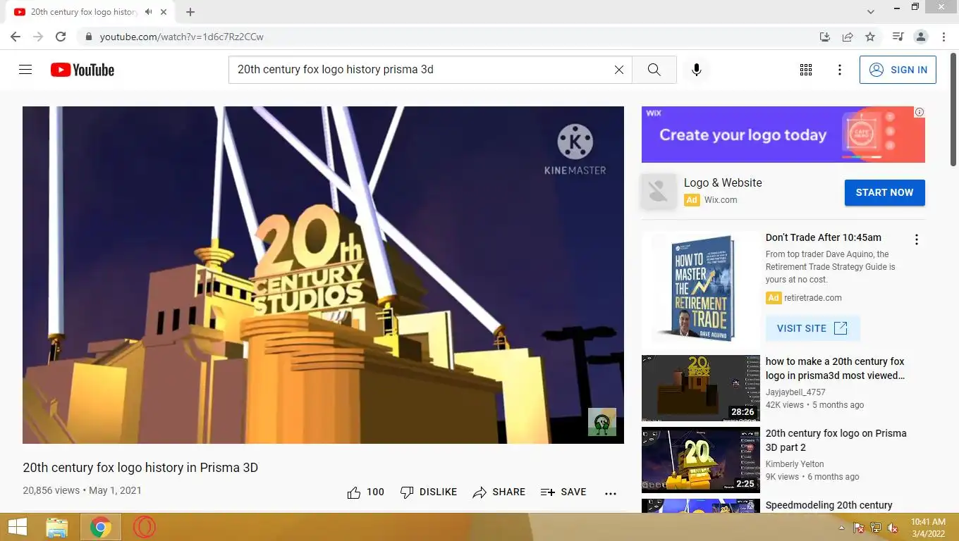Open '20th century fox logo on Prisma 3D part 2'

coord(836,440)
